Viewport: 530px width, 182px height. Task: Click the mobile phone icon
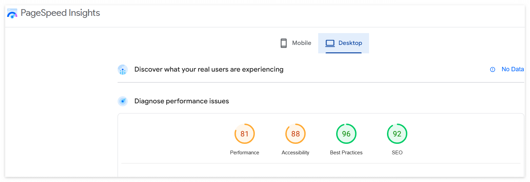pos(284,43)
